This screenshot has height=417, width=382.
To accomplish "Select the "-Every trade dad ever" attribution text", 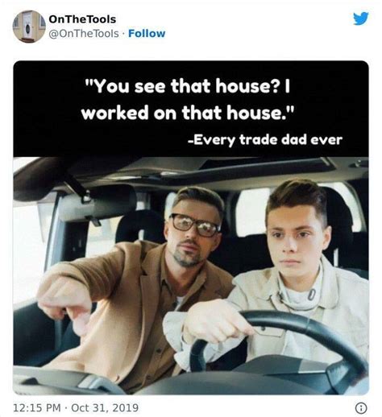I will click(x=265, y=139).
